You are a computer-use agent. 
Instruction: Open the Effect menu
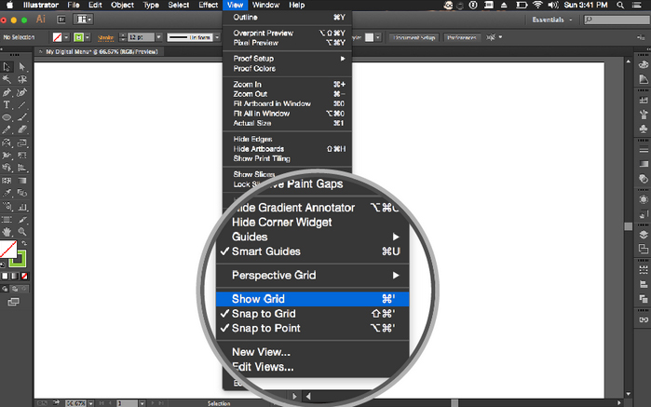click(208, 5)
